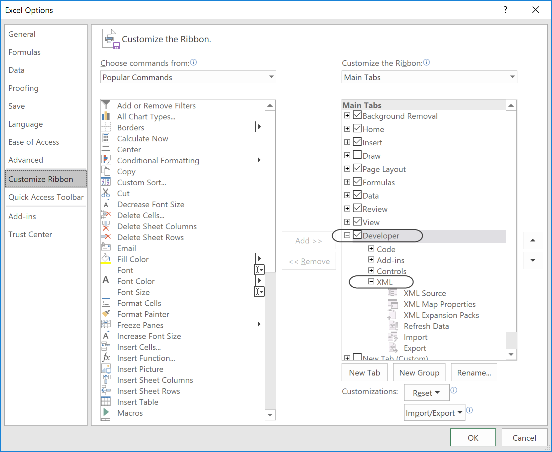Viewport: 552px width, 452px height.
Task: Open the Proofing options category
Action: coord(46,88)
